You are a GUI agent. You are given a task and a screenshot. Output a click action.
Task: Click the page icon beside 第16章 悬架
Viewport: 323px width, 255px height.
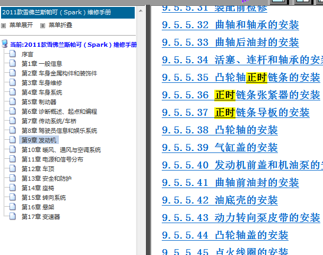click(13, 207)
